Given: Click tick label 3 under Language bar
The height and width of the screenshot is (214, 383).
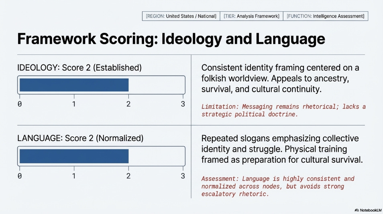Looking at the screenshot, I should point(183,176).
